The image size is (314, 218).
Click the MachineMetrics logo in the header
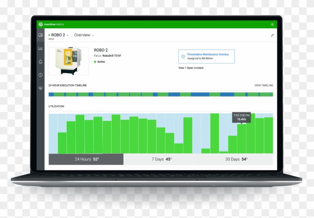click(x=51, y=24)
